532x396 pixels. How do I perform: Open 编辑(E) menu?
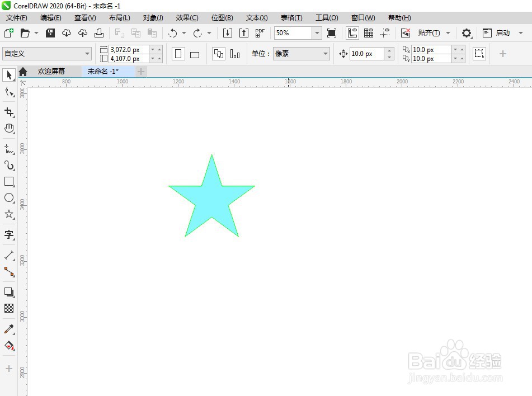50,18
